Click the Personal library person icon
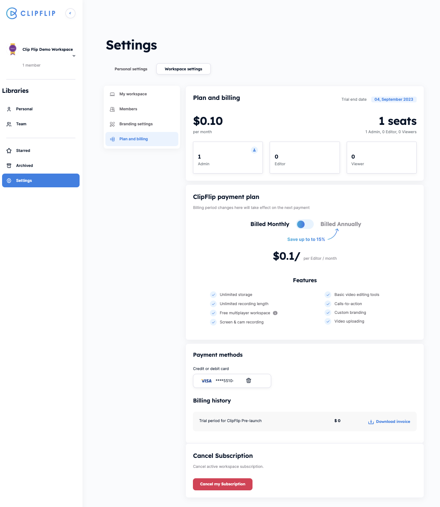440x507 pixels. (x=9, y=109)
